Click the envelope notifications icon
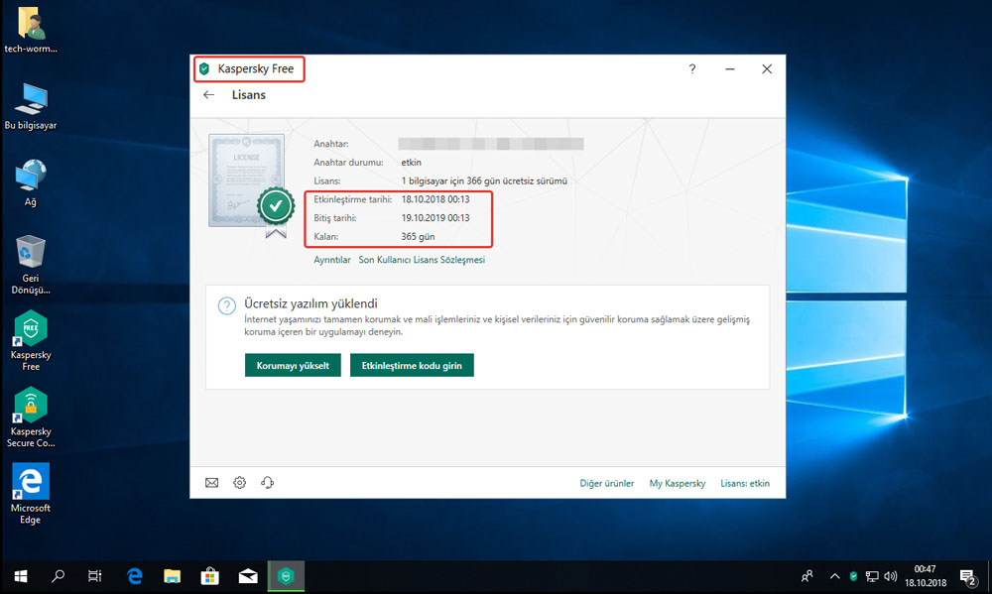Viewport: 992px width, 594px height. point(211,483)
